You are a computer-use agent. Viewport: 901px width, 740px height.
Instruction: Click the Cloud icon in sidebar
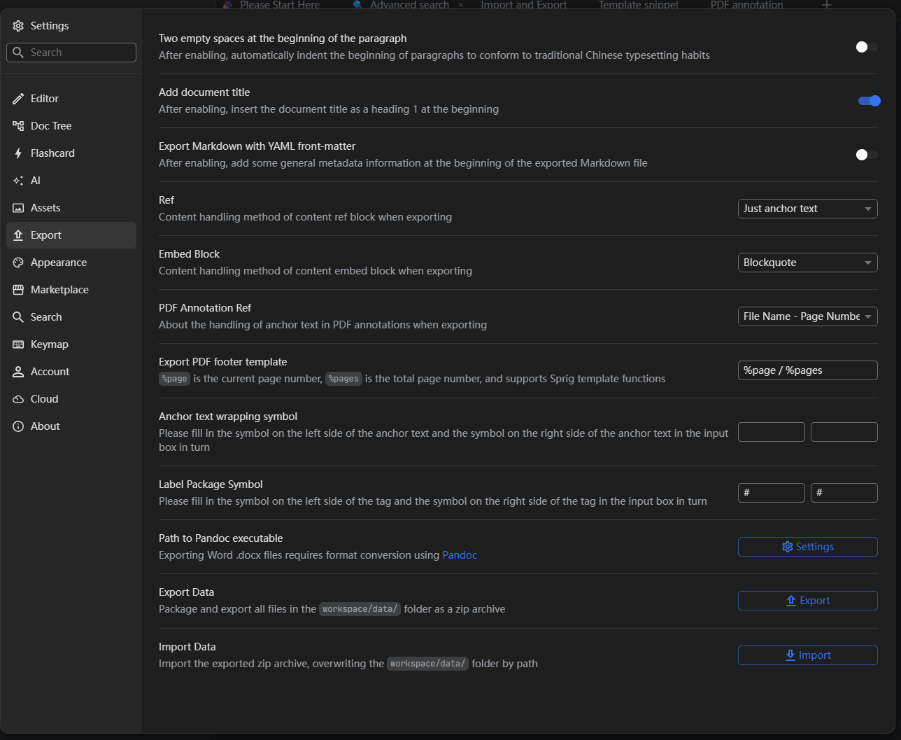click(18, 399)
